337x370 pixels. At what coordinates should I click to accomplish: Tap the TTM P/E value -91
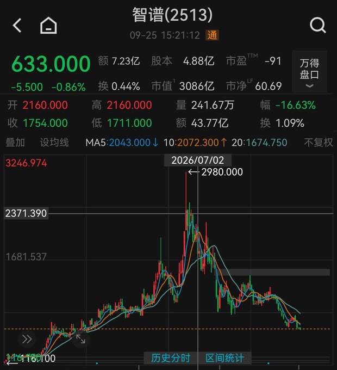[x=273, y=61]
